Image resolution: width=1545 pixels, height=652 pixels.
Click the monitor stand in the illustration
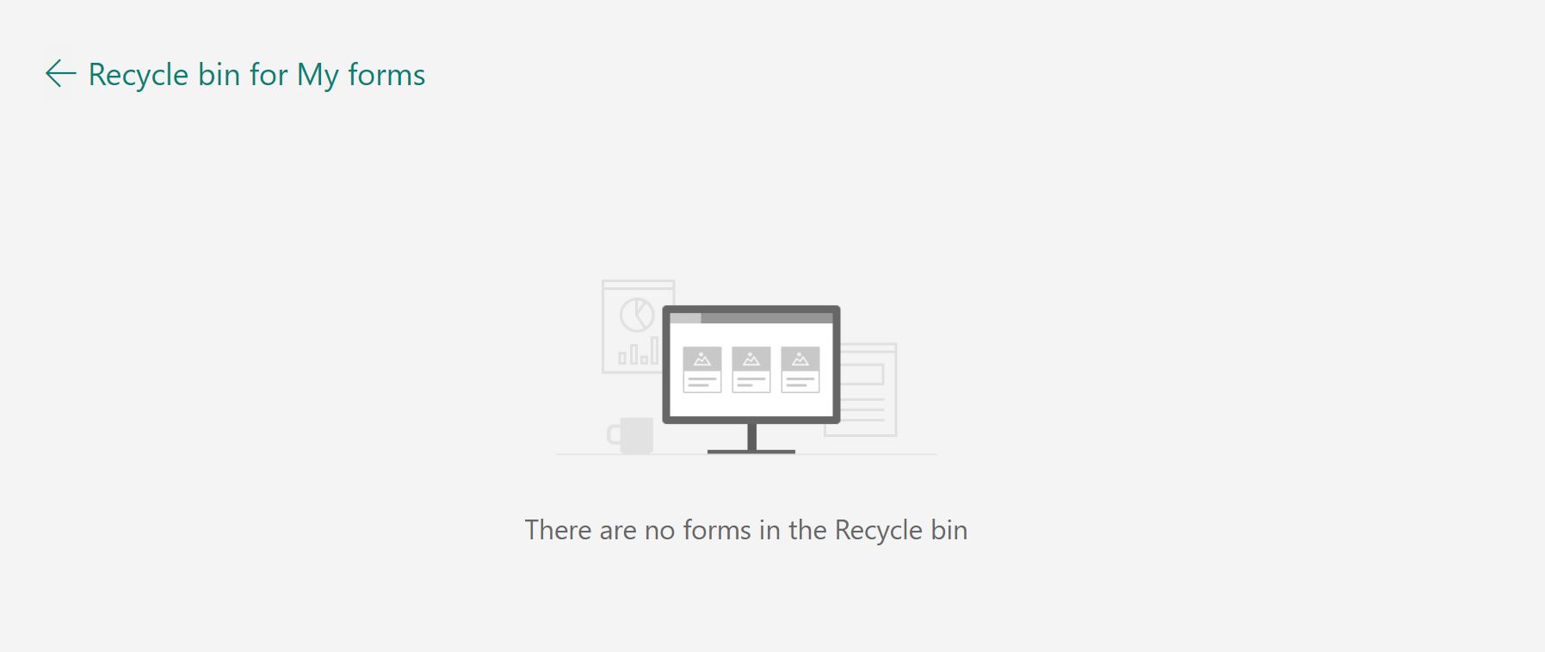[751, 439]
